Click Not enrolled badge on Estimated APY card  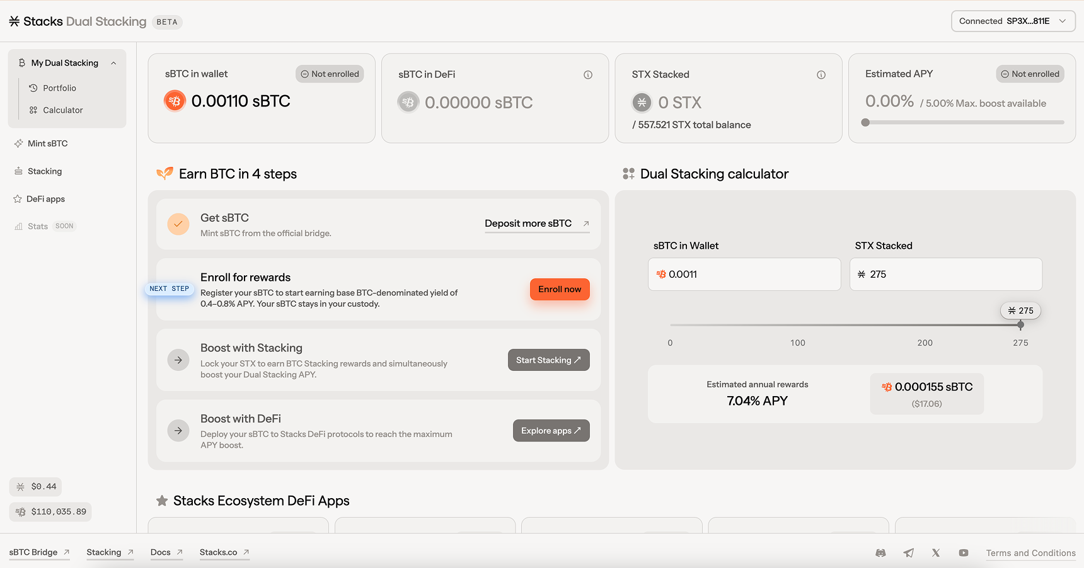click(1030, 74)
